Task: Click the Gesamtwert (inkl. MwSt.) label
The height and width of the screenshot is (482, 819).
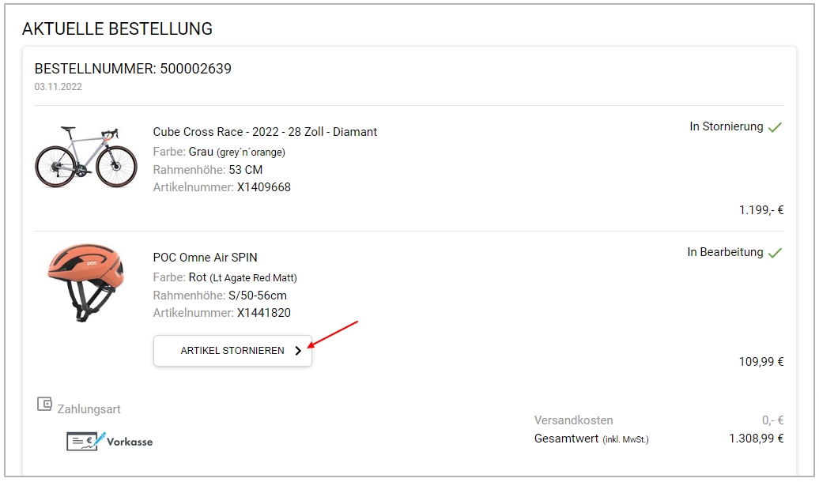Action: pos(591,439)
